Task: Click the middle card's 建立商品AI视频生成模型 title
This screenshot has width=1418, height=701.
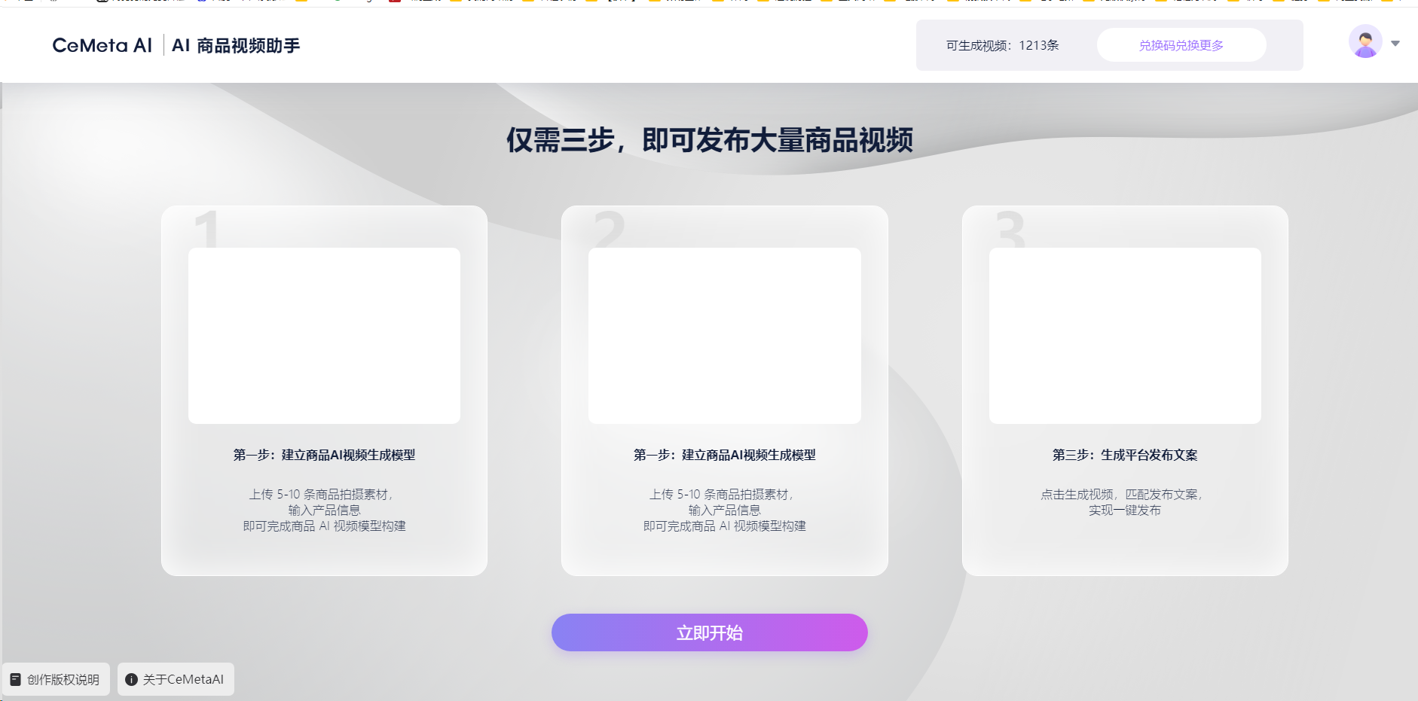Action: coord(724,455)
